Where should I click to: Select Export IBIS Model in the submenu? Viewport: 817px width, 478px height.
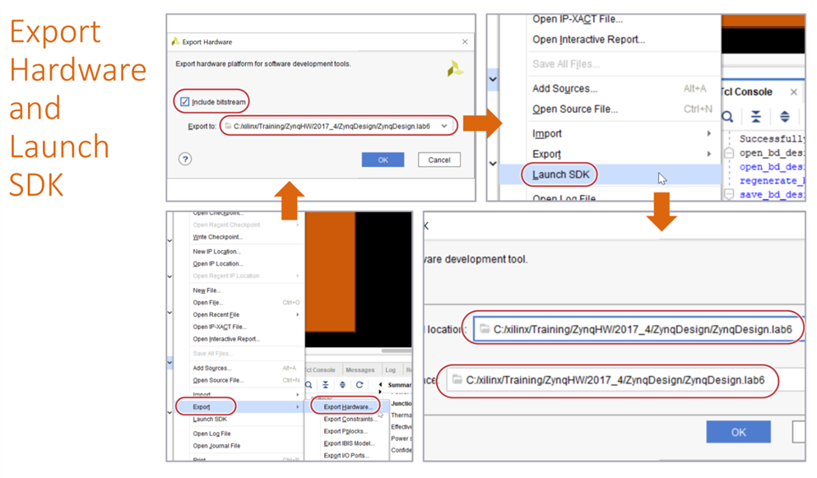pos(350,443)
